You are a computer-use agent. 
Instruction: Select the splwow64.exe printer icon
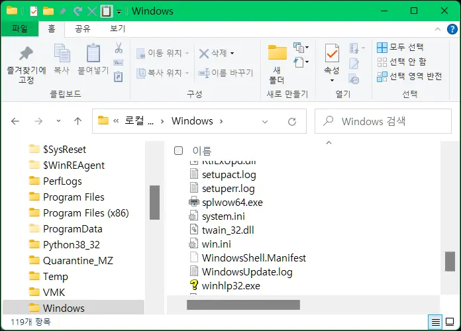(x=194, y=203)
